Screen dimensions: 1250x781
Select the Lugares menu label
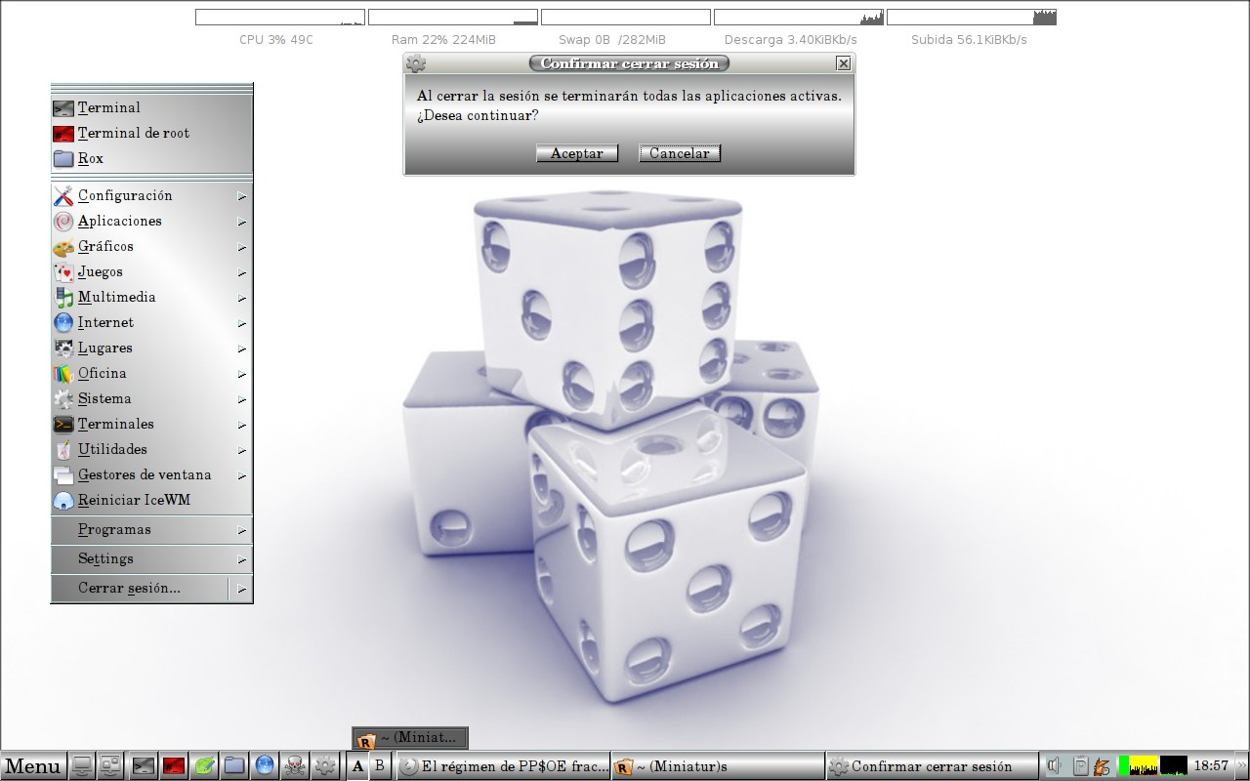point(105,349)
